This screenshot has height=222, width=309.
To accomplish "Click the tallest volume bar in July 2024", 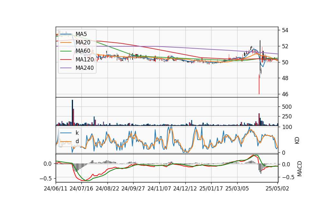I will pos(72,113).
